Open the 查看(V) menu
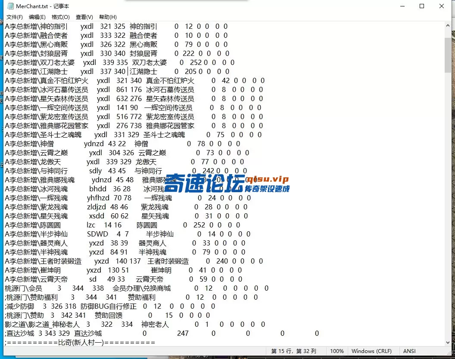Viewport: 455px width, 359px height. tap(84, 17)
